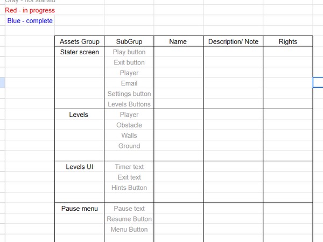Select the Settings button cell
Viewport: 323px width, 242px height.
(129, 94)
